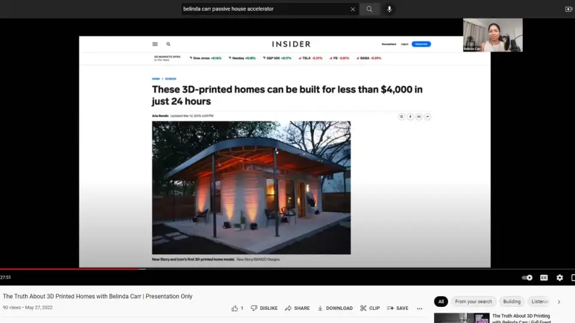This screenshot has height=323, width=575.
Task: Click the search magnifier button
Action: [x=370, y=9]
